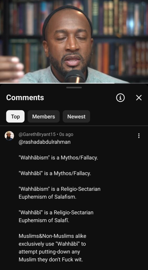Open the @GarethBryant15 channel link

(37, 134)
